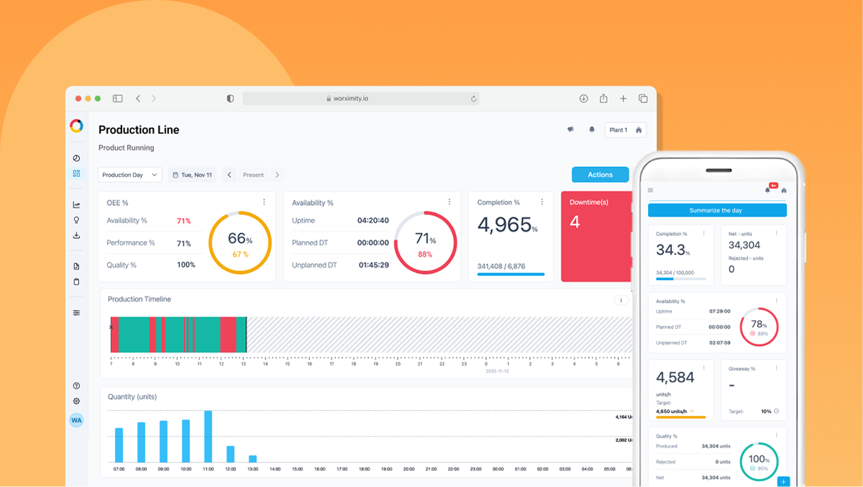
Task: Select the Tue, Nov 11 date picker
Action: (x=192, y=175)
